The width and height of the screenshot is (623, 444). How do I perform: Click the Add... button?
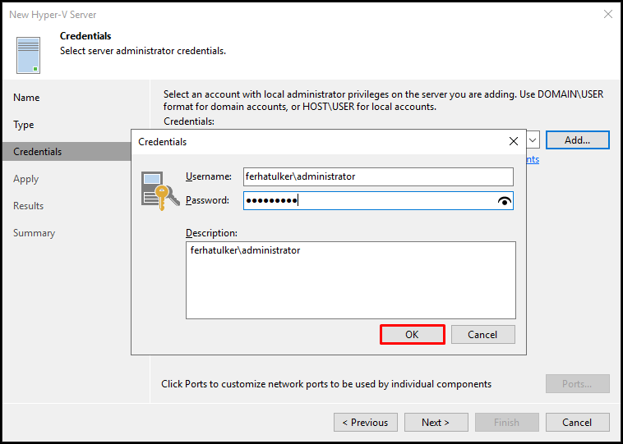click(x=577, y=140)
